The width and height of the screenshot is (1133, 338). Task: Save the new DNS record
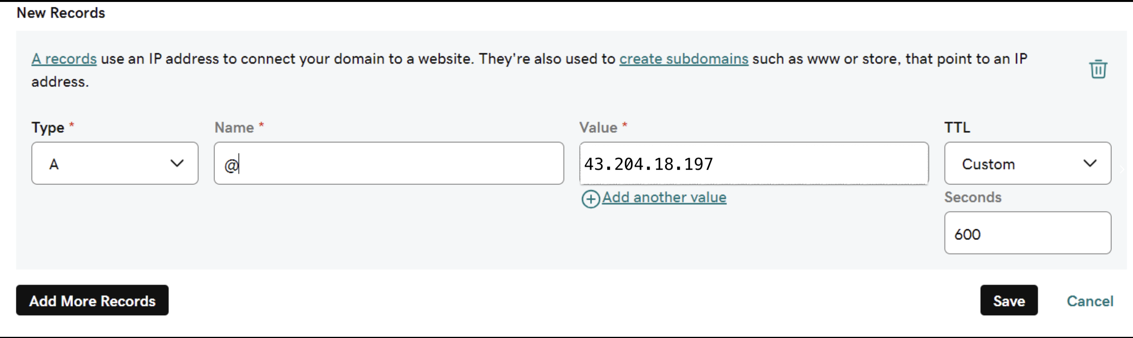1009,300
